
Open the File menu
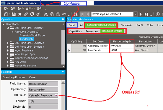pyautogui.click(x=6, y=9)
